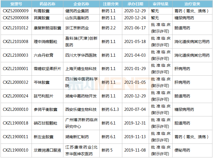The height and width of the screenshot is (158, 213).
Task: Select acceptance number CXZL2000032
Action: click(15, 82)
